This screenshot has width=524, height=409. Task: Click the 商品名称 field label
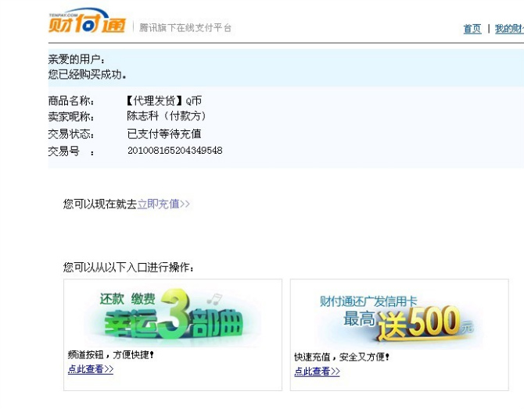tap(71, 101)
